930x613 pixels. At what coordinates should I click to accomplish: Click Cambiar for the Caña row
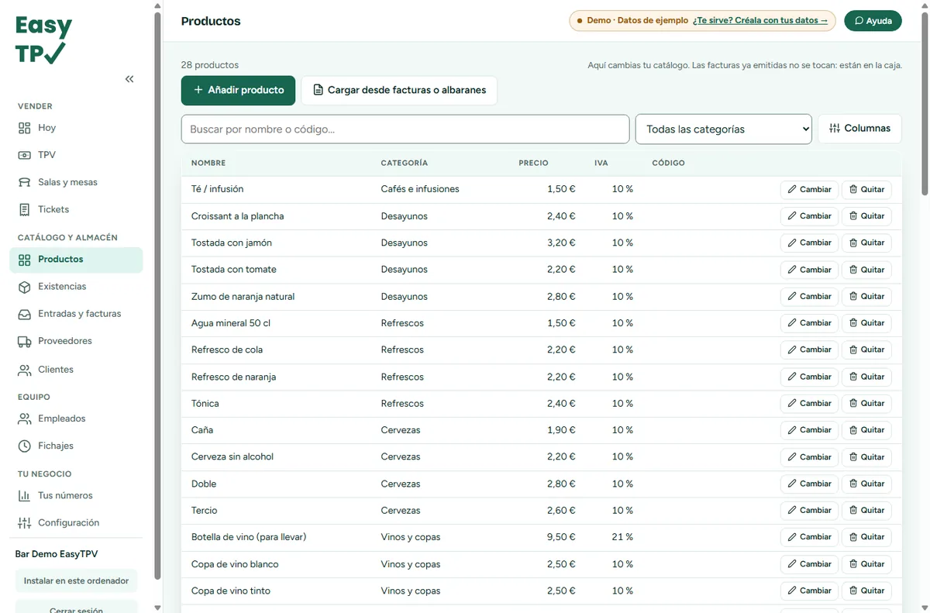pos(809,430)
